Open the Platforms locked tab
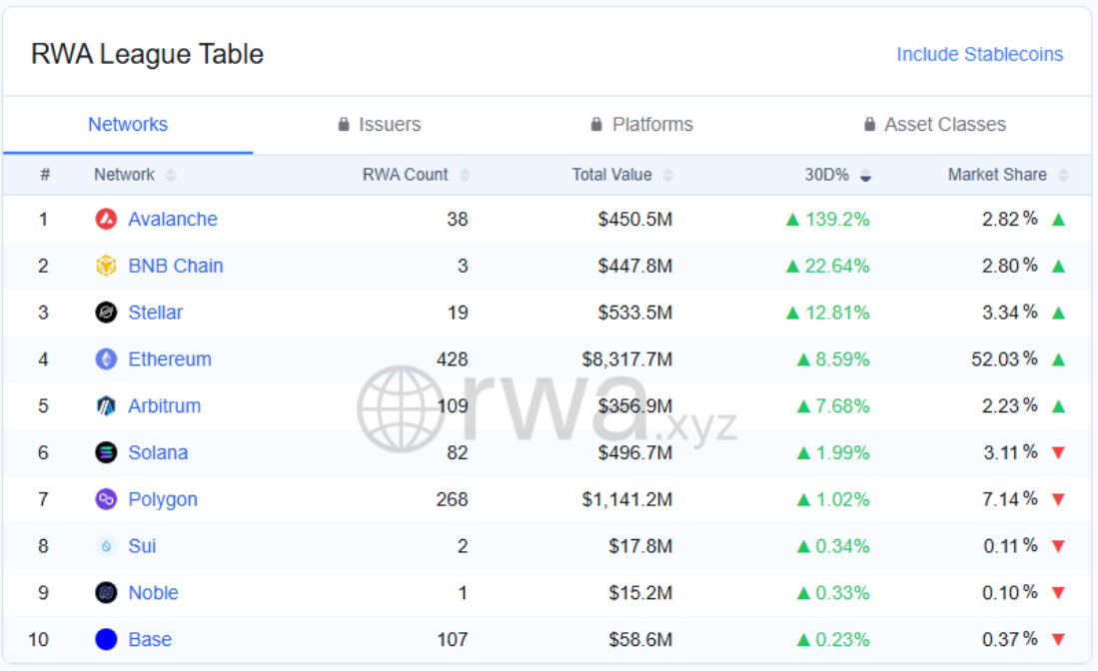The width and height of the screenshot is (1098, 671). click(x=641, y=125)
